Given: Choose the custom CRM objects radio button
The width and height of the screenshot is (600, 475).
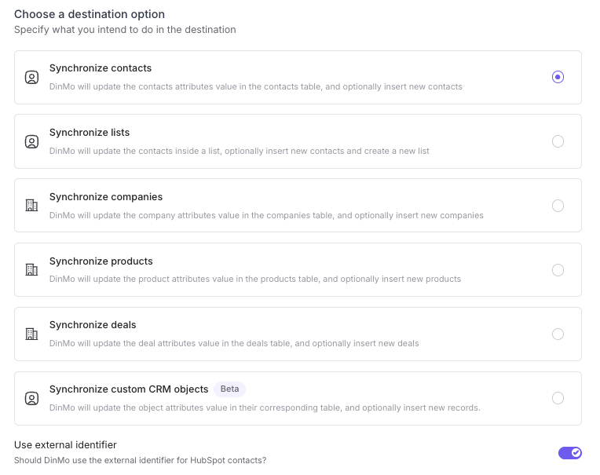Looking at the screenshot, I should pos(558,398).
